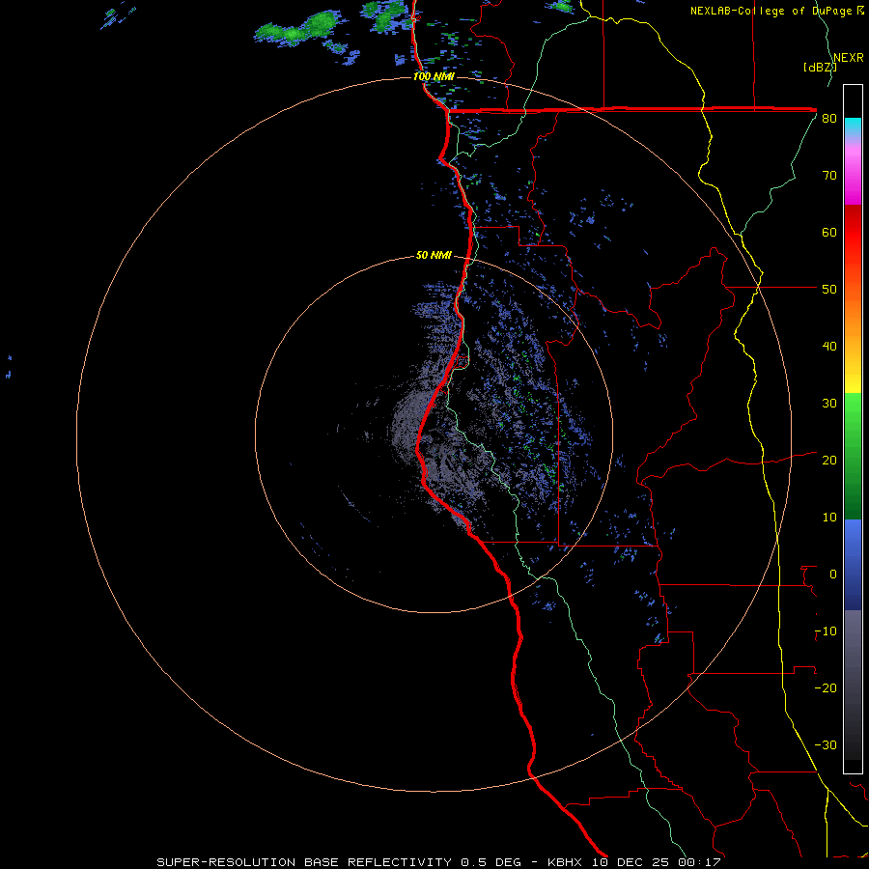869x869 pixels.
Task: Click the 40 value on the dBZ scale
Action: tap(829, 347)
